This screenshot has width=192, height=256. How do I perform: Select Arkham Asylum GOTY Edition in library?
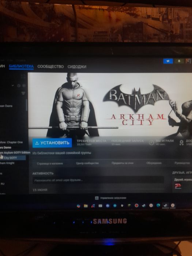[x=15, y=153]
